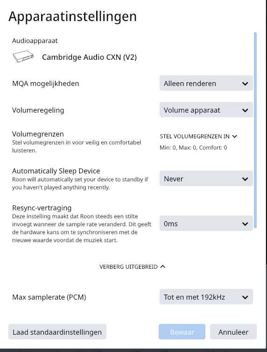Click chevron next to STEL VOLUMEGRENZEN IN
The height and width of the screenshot is (352, 267).
[x=235, y=136]
